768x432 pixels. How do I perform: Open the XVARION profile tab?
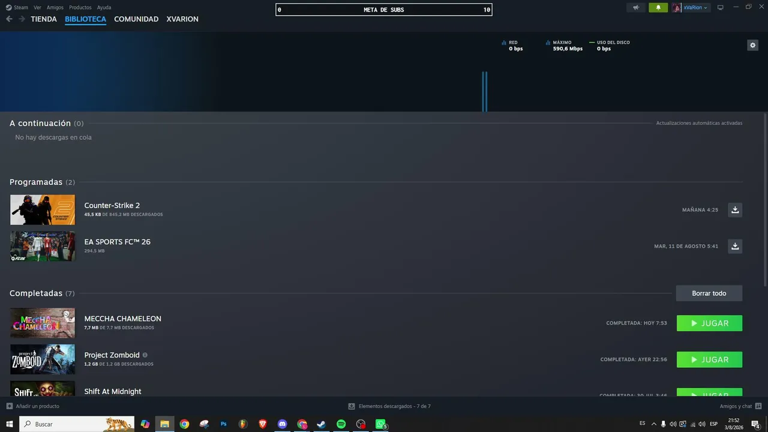[182, 19]
